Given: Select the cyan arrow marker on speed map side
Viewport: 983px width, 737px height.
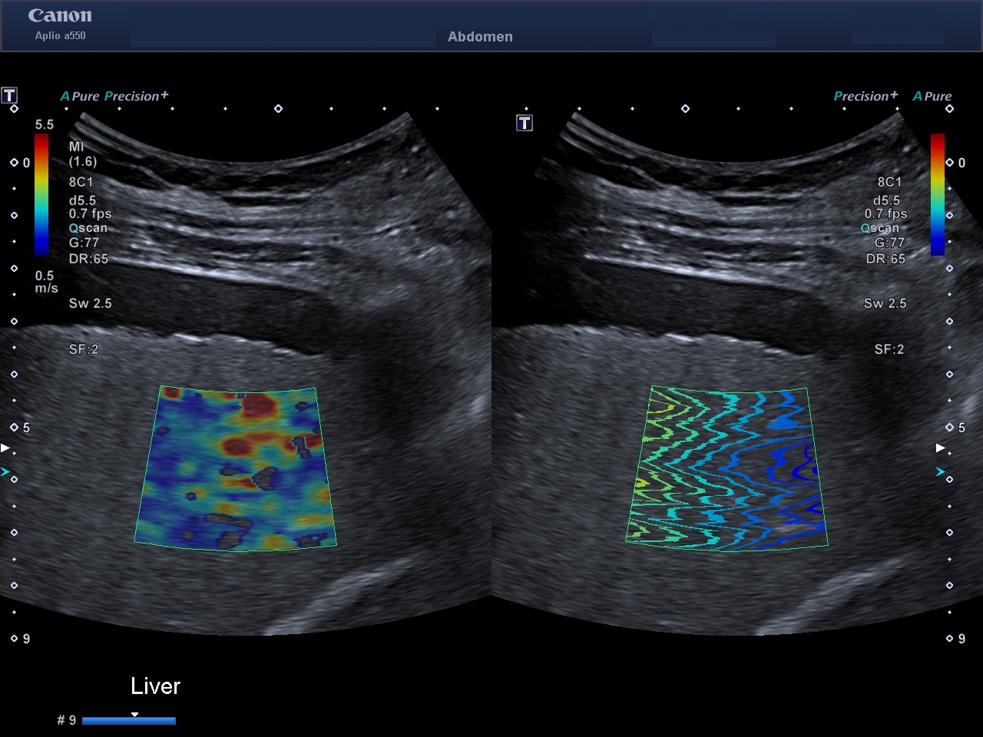Looking at the screenshot, I should coord(5,472).
